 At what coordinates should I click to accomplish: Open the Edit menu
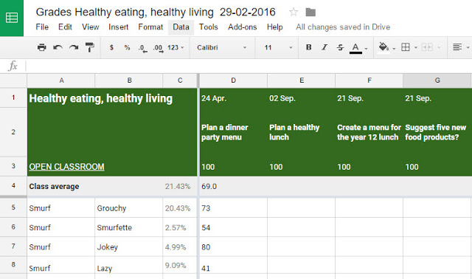click(65, 27)
